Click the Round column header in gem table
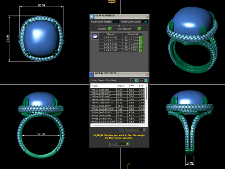Image resolution: width=225 pixels, height=169 pixels. 111,34
